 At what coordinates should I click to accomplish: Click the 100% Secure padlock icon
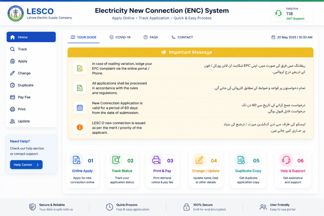[186, 207]
